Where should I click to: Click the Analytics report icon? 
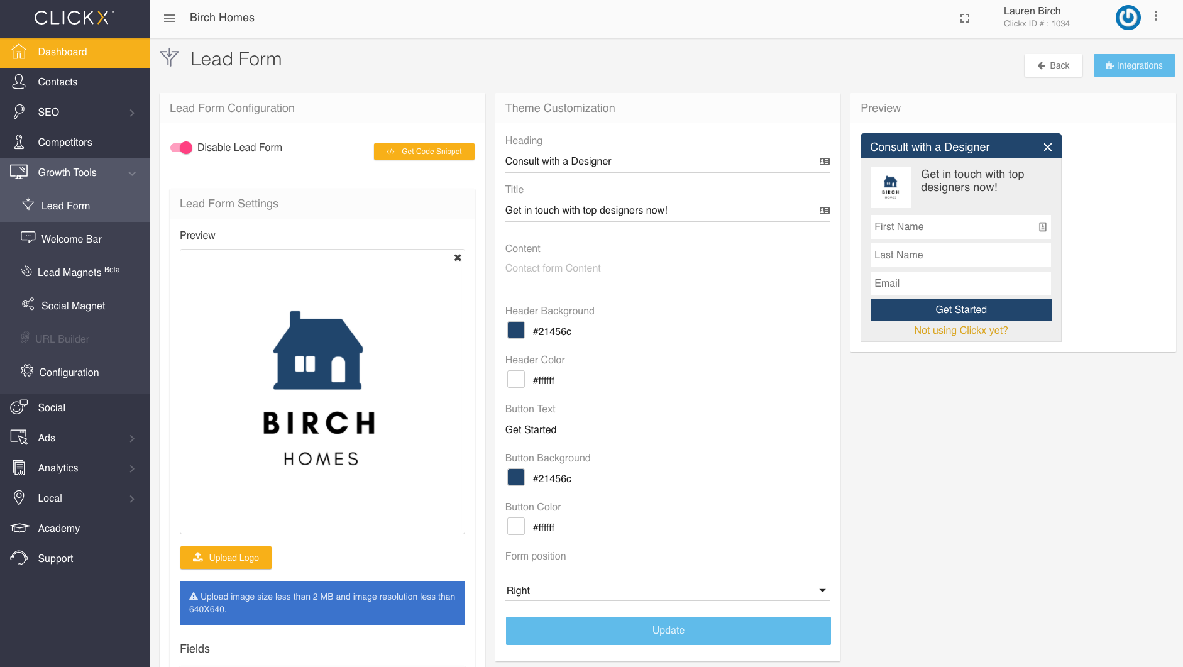19,468
